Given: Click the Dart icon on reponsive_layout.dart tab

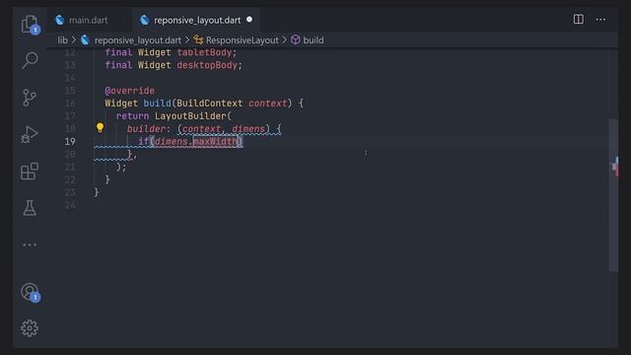Looking at the screenshot, I should 145,20.
